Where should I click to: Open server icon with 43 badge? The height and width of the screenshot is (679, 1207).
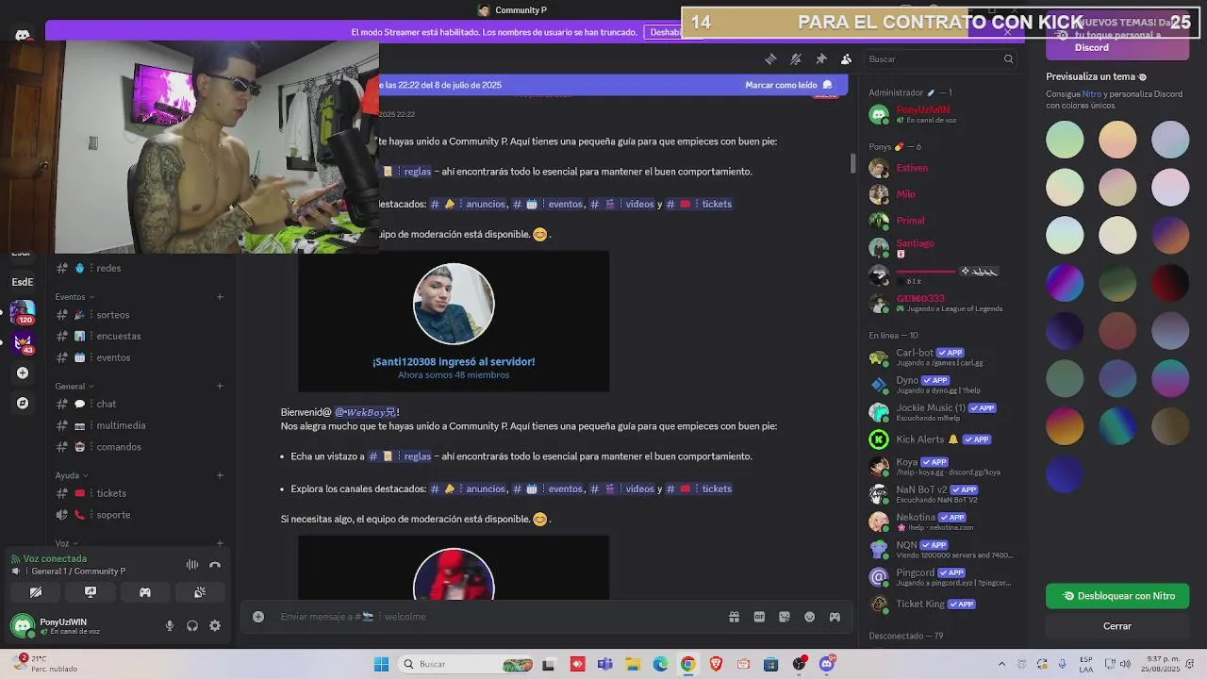coord(23,342)
